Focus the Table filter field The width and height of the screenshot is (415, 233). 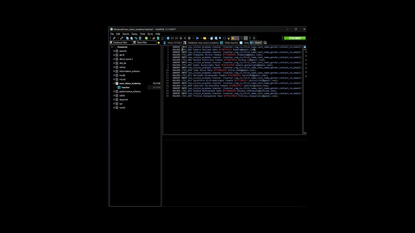pos(144,43)
